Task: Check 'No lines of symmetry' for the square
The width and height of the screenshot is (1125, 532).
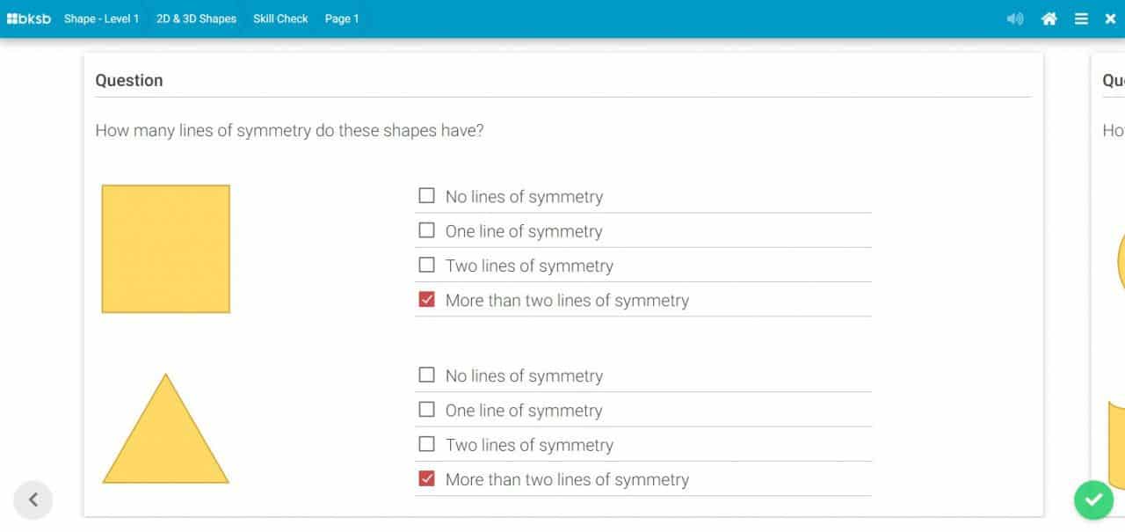Action: [x=427, y=196]
